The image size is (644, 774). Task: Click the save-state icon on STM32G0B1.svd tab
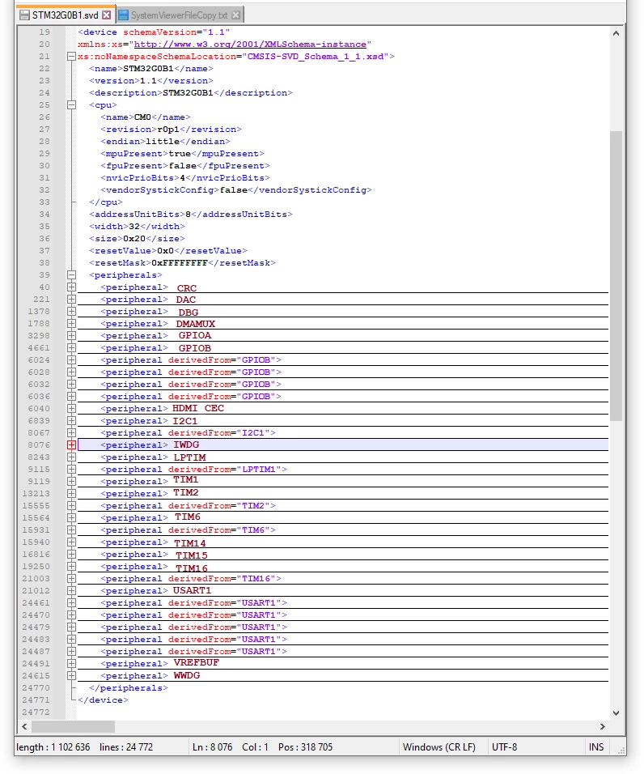[x=24, y=15]
